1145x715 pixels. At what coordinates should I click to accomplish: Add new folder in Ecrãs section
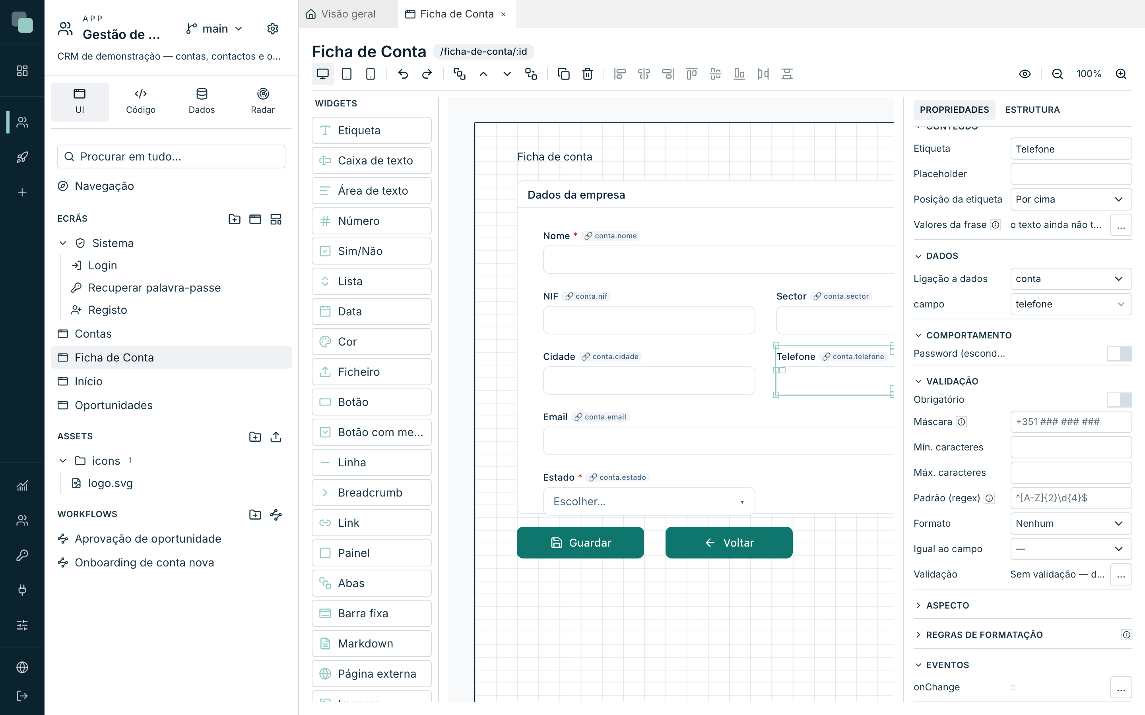234,219
